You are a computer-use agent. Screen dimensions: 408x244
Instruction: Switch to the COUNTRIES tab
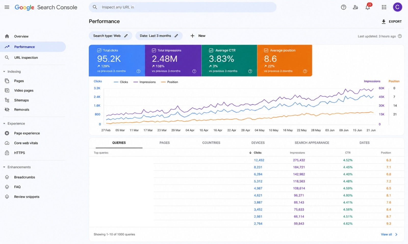click(211, 143)
